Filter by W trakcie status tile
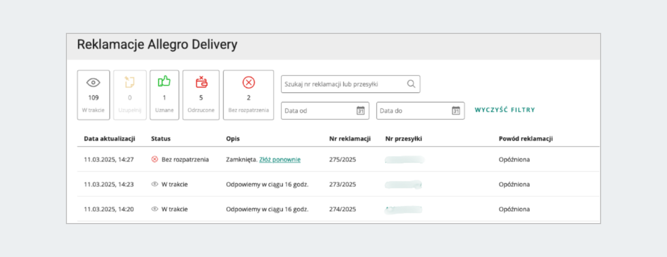Screen dimensions: 667x257 coord(93,95)
